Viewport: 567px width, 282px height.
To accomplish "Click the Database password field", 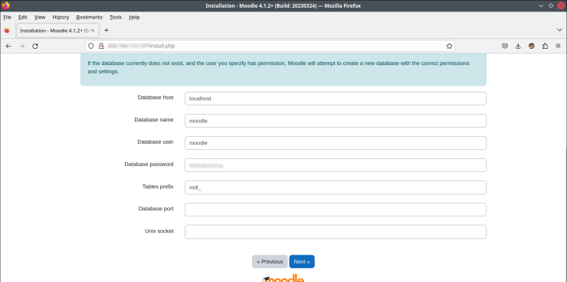I will pyautogui.click(x=335, y=165).
